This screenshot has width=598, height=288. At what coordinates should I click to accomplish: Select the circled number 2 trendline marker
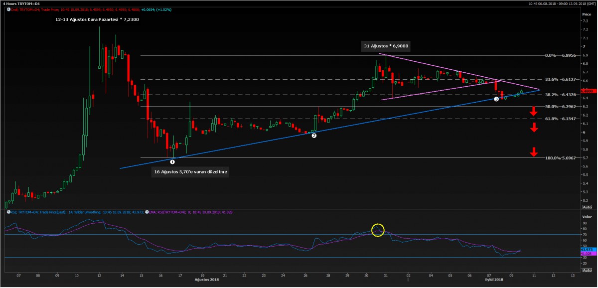coord(314,136)
